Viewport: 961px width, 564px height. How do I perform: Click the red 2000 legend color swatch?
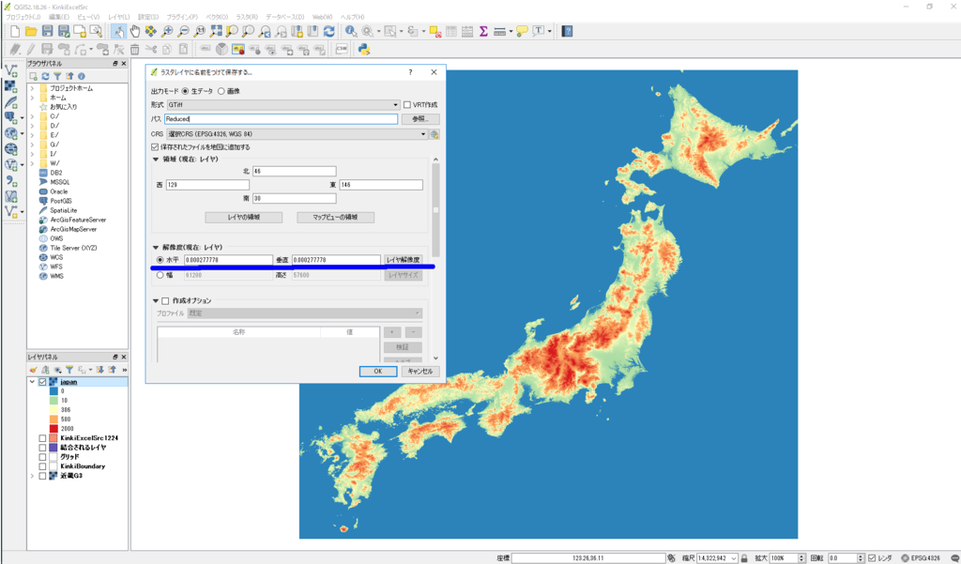click(x=53, y=429)
